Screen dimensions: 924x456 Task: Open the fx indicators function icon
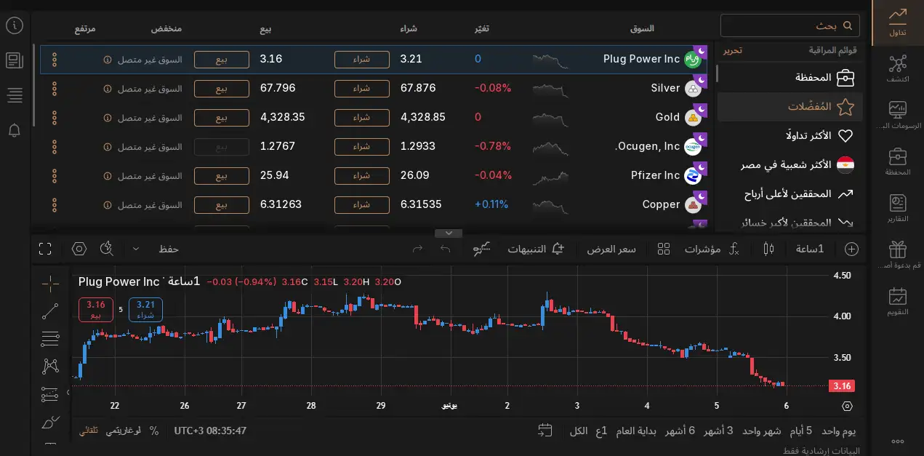734,249
